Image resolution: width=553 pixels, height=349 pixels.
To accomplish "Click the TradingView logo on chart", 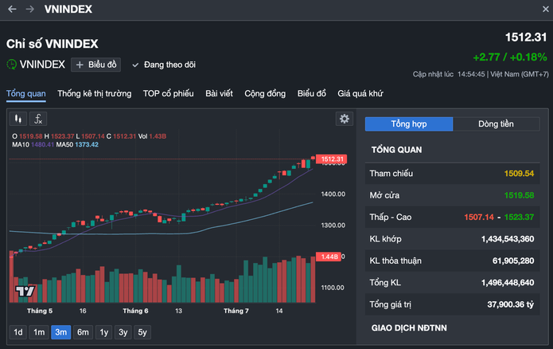I will pyautogui.click(x=25, y=291).
